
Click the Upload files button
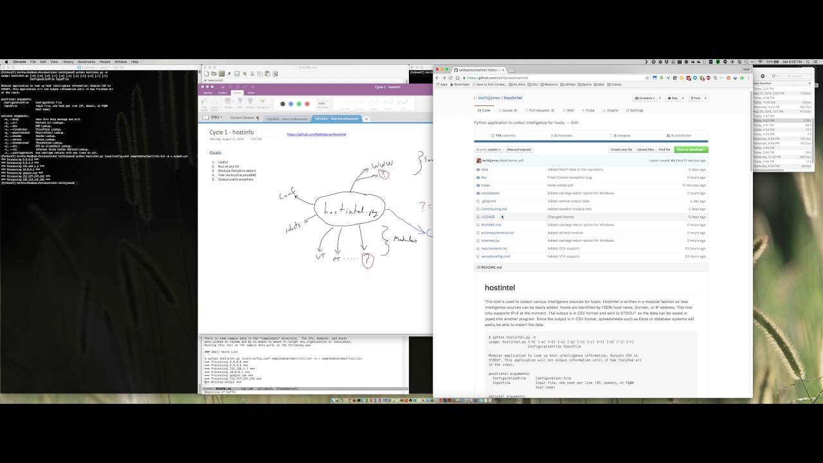click(x=645, y=149)
